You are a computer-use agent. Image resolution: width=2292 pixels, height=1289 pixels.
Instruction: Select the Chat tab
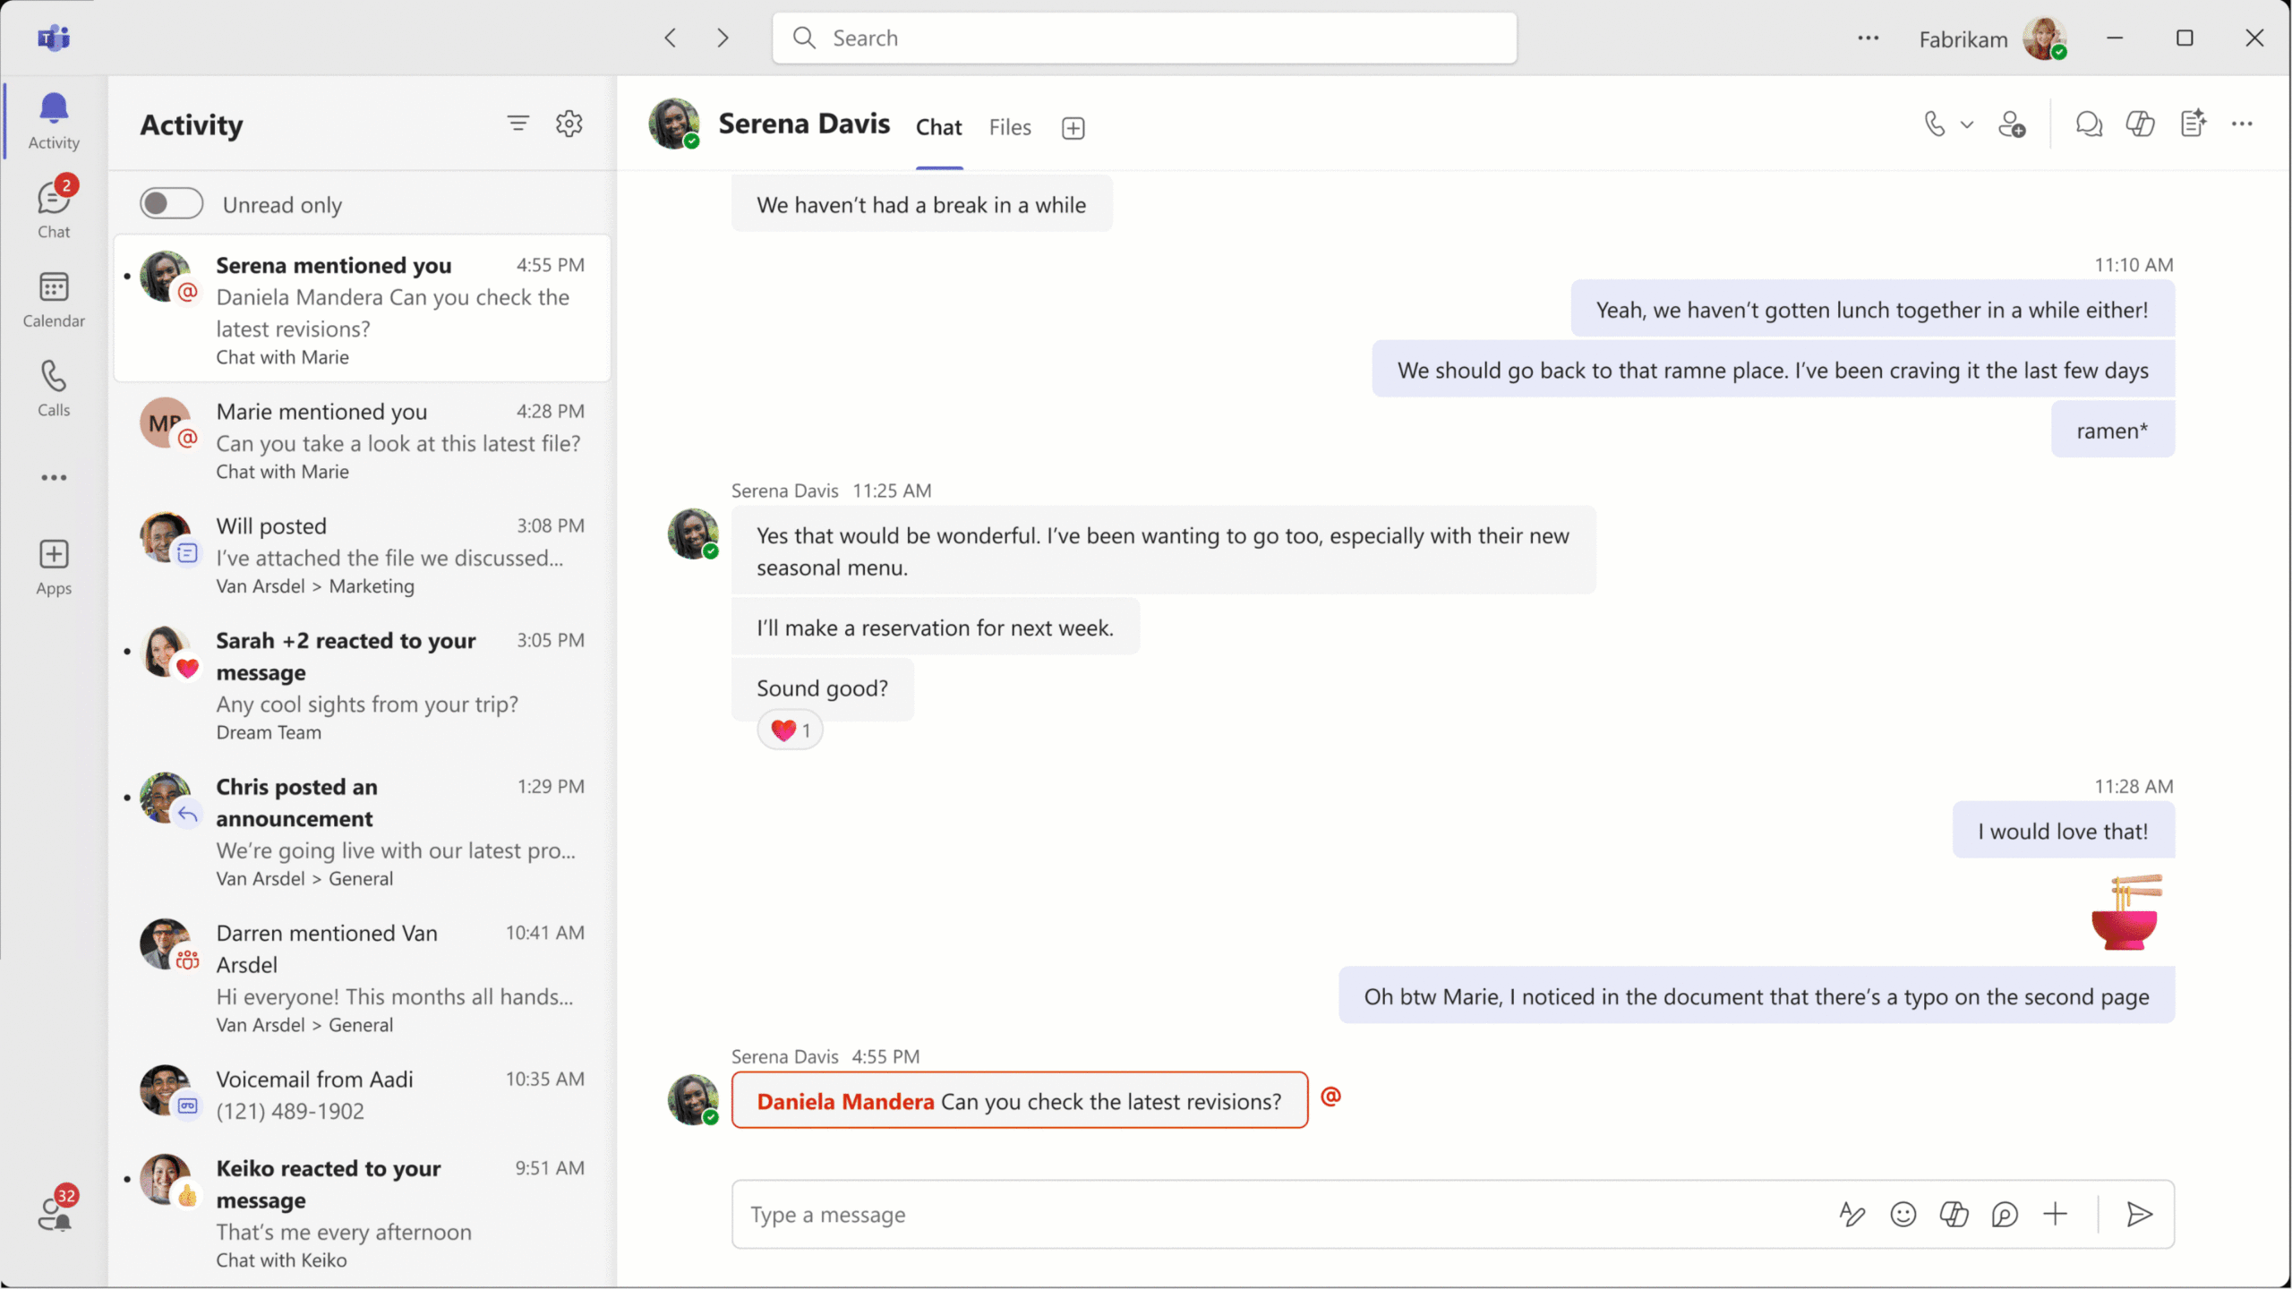pos(938,127)
